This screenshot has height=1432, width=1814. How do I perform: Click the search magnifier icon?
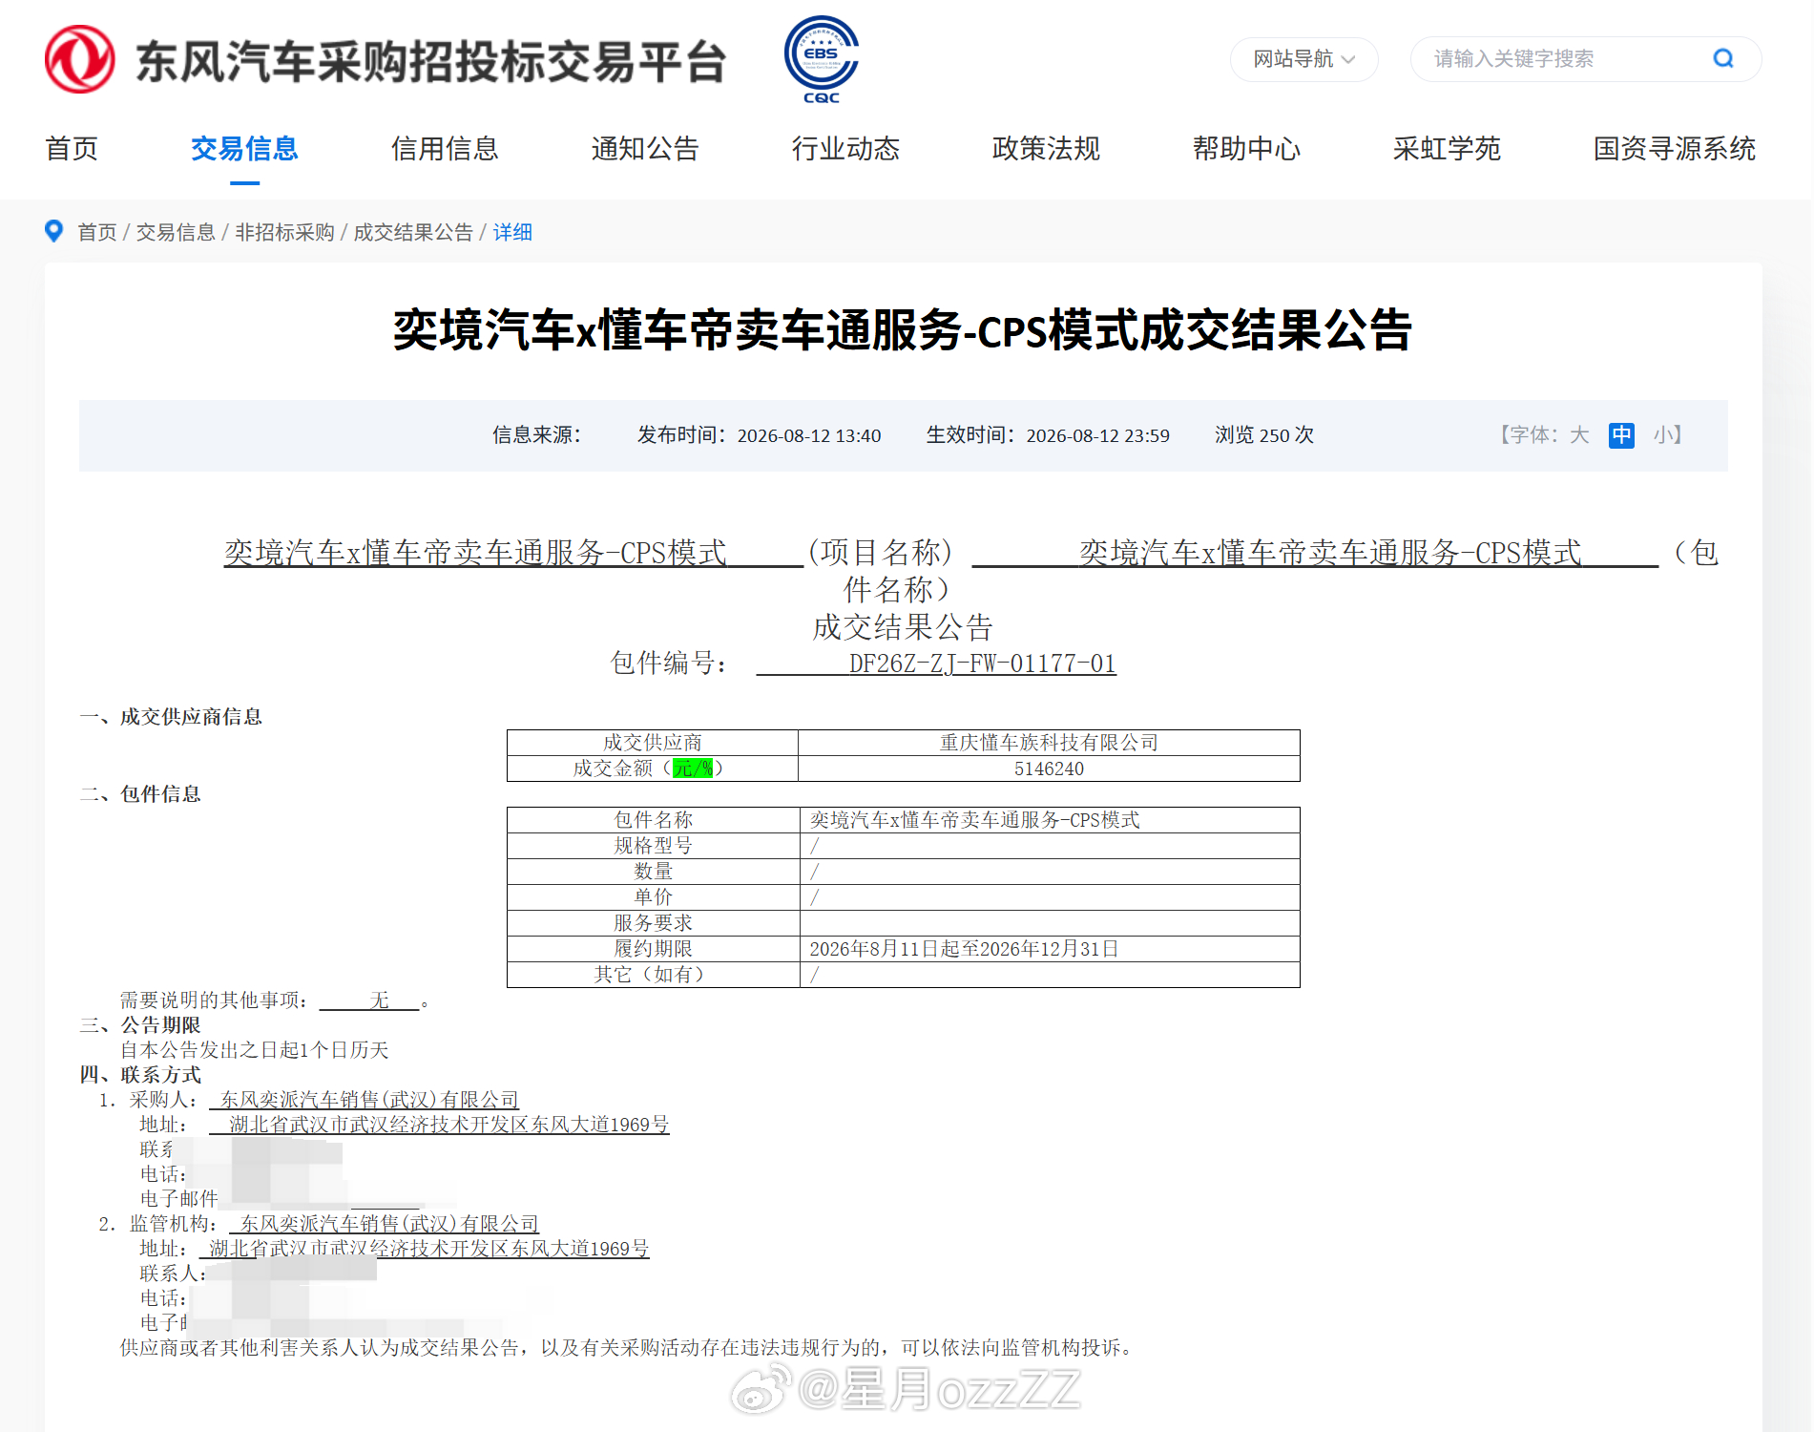tap(1723, 58)
